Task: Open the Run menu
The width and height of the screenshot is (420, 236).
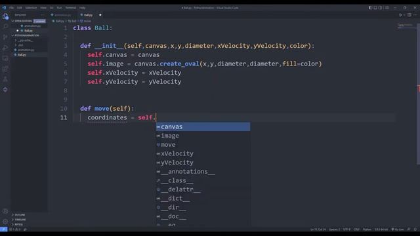Action: [59, 8]
